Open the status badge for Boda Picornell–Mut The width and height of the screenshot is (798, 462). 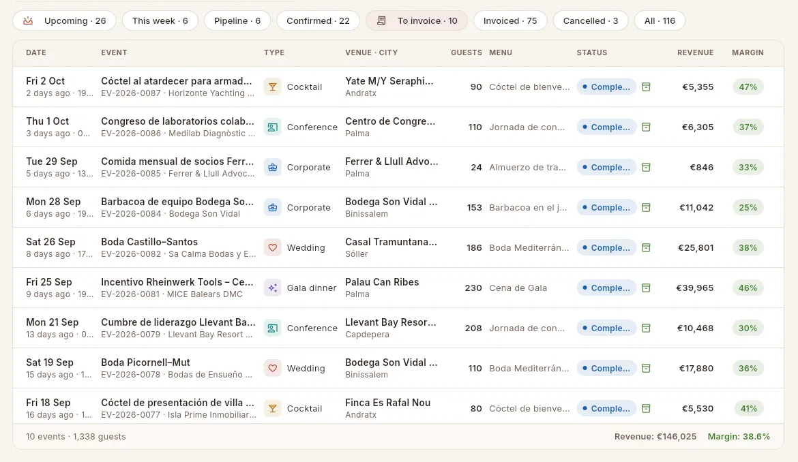[606, 368]
